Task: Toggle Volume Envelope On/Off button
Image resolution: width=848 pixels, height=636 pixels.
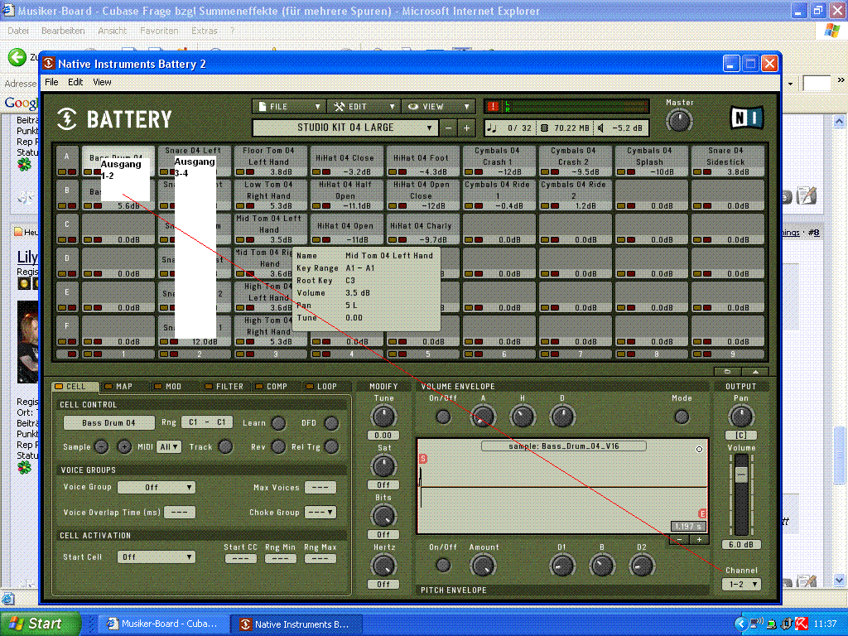Action: [x=443, y=417]
